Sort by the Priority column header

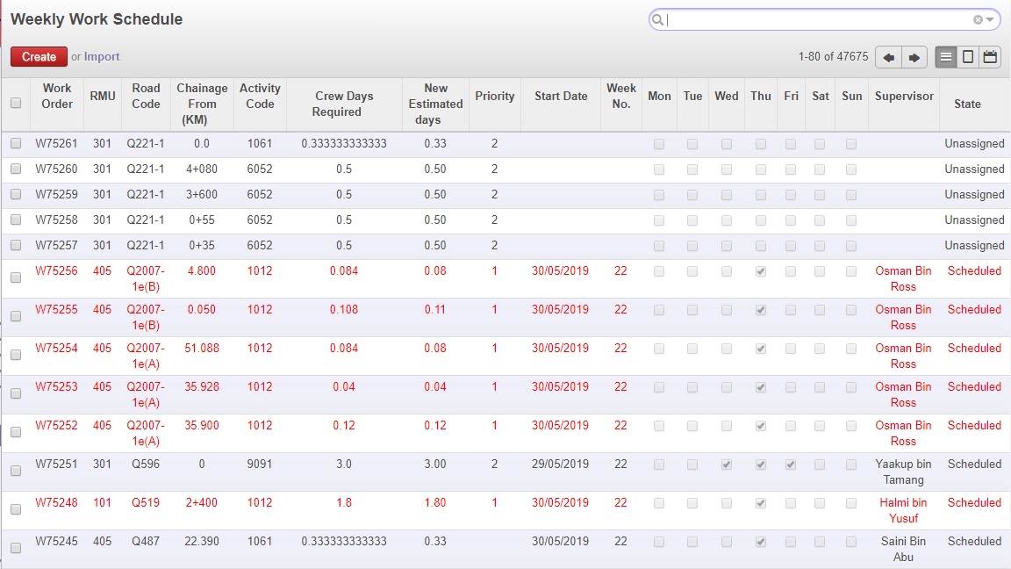pyautogui.click(x=494, y=96)
